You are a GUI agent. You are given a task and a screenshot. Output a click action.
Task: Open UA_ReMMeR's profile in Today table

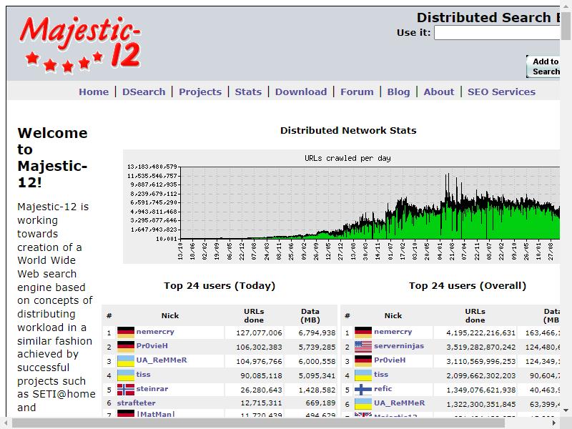pyautogui.click(x=162, y=360)
